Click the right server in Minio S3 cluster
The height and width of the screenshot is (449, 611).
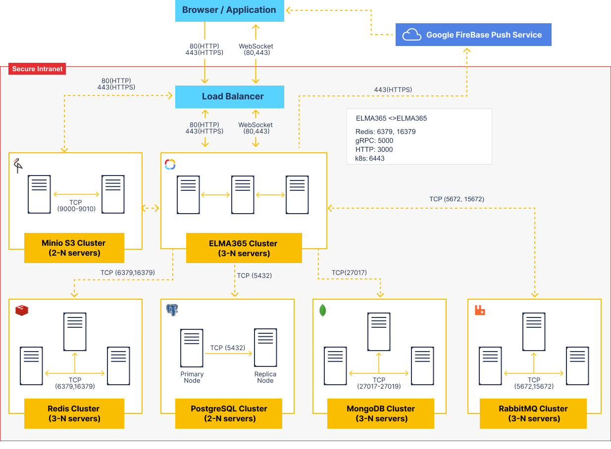click(x=113, y=194)
